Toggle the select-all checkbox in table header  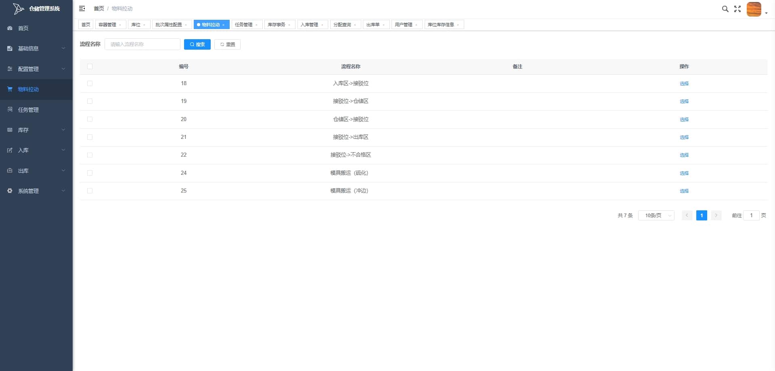tap(90, 67)
